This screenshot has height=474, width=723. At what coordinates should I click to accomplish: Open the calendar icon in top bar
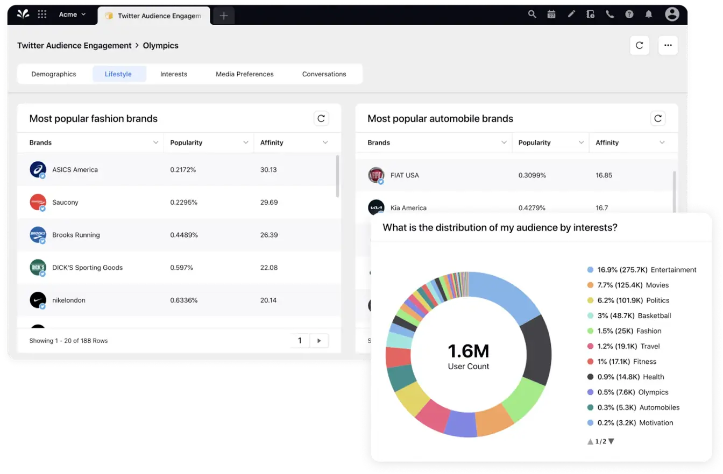click(551, 14)
